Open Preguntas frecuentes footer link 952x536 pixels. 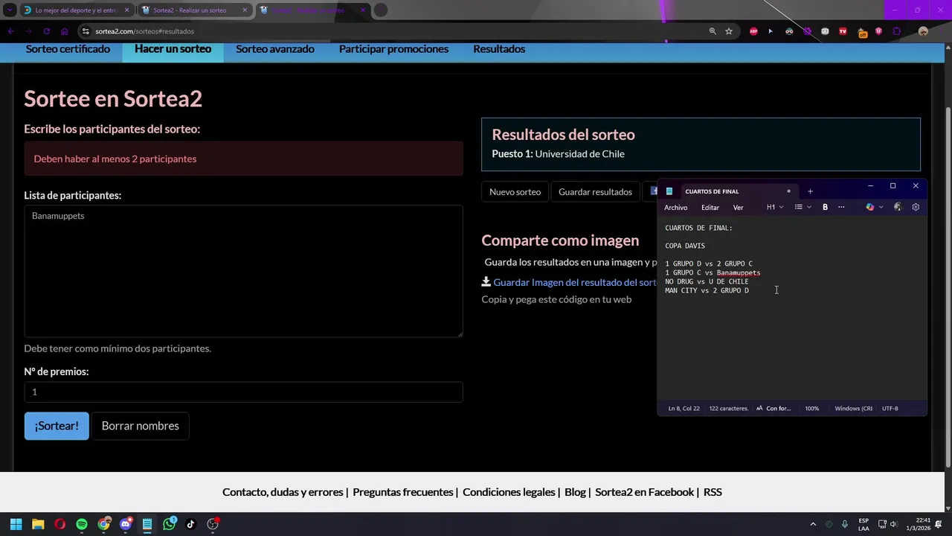(x=403, y=492)
